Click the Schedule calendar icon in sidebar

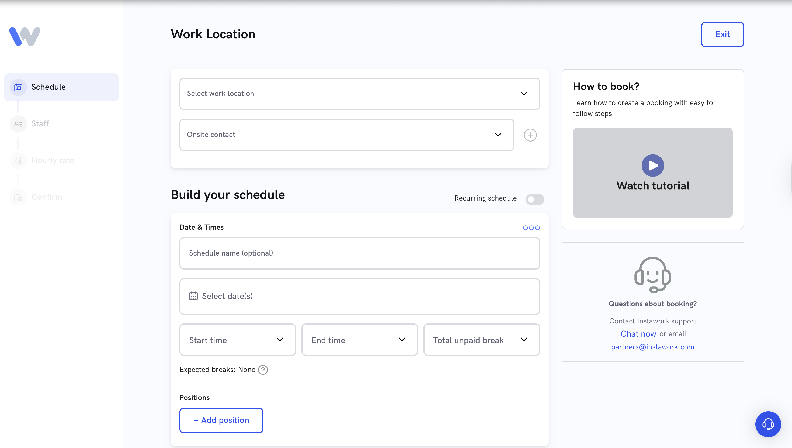(x=18, y=87)
